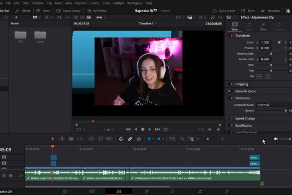Open the Workspace menu
Viewport: 292px width, 195px height.
(135, 3)
